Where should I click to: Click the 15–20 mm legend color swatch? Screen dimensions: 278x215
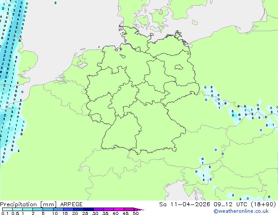68,209
